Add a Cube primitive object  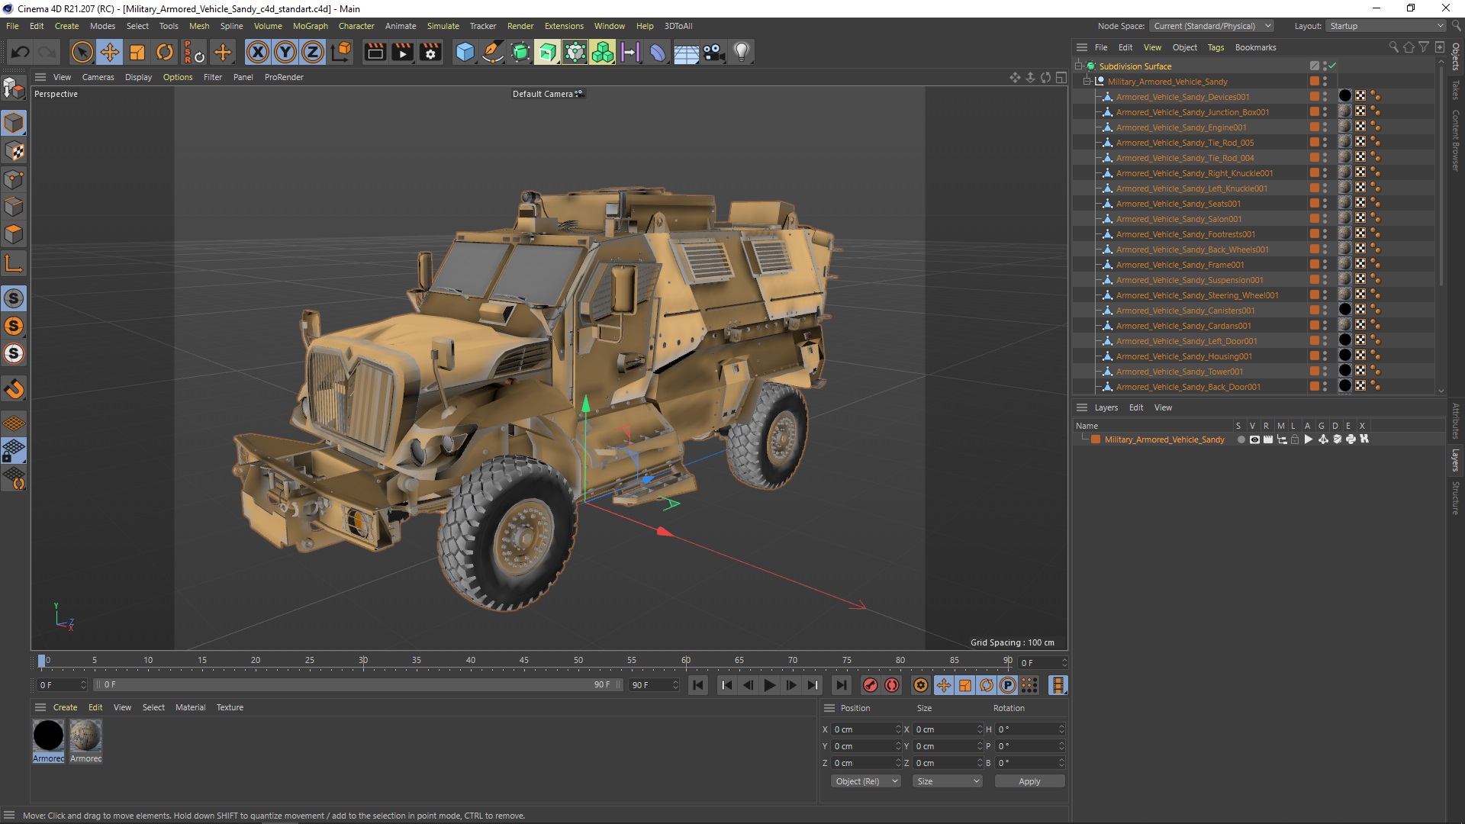(x=465, y=52)
